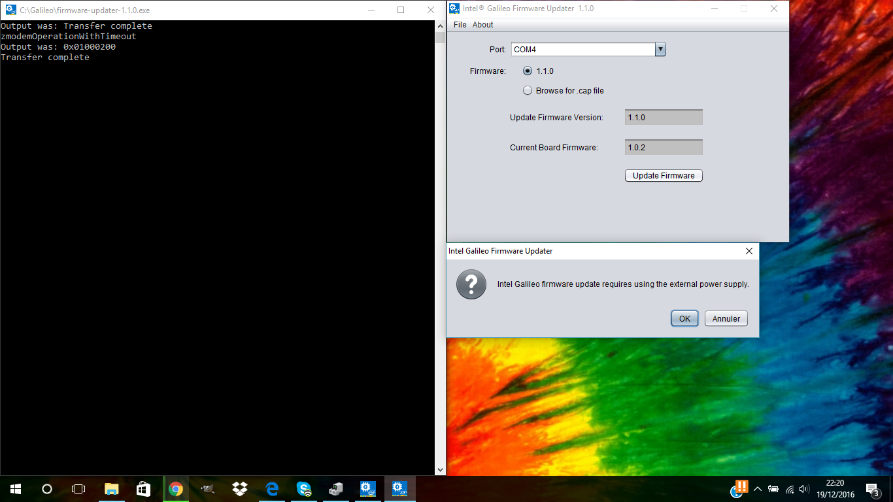The height and width of the screenshot is (502, 893).
Task: Open Microsoft Edge from the taskbar
Action: tap(272, 489)
